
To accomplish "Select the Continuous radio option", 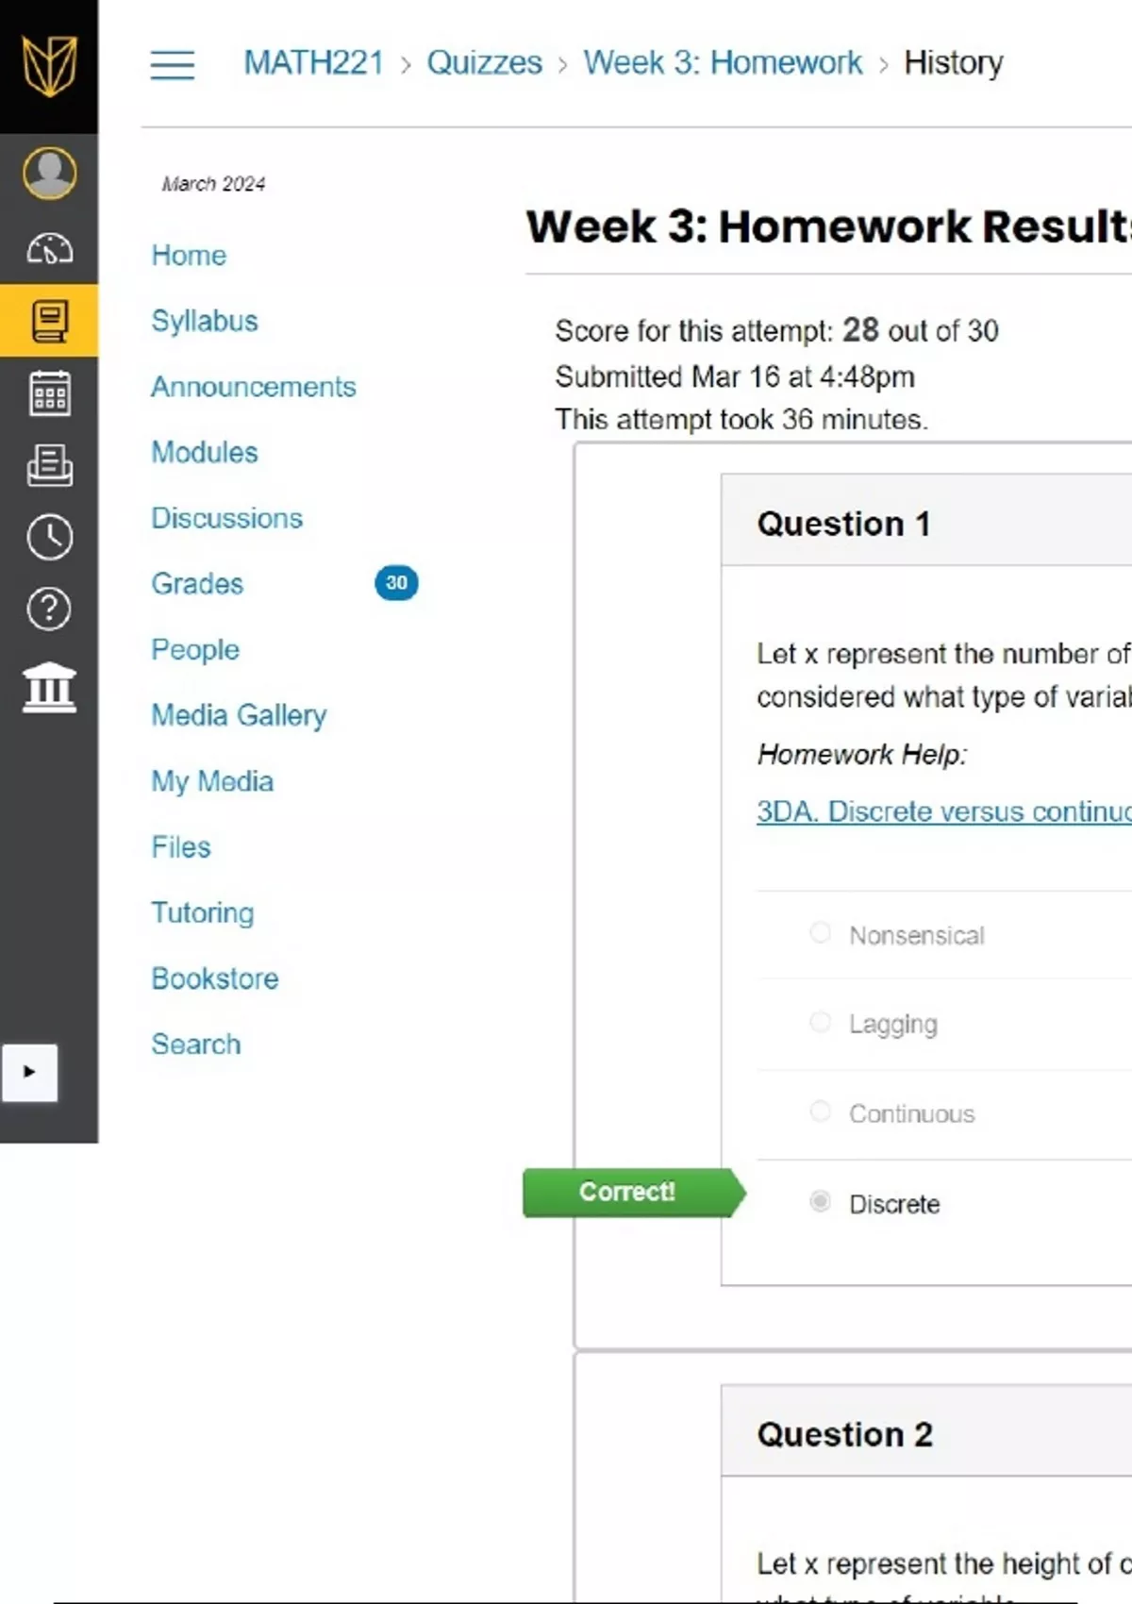I will pos(821,1112).
